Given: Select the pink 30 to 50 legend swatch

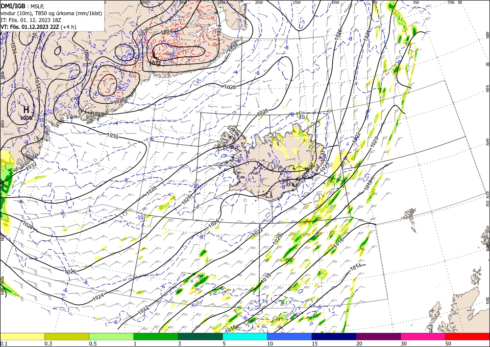Looking at the screenshot, I should click(x=423, y=336).
